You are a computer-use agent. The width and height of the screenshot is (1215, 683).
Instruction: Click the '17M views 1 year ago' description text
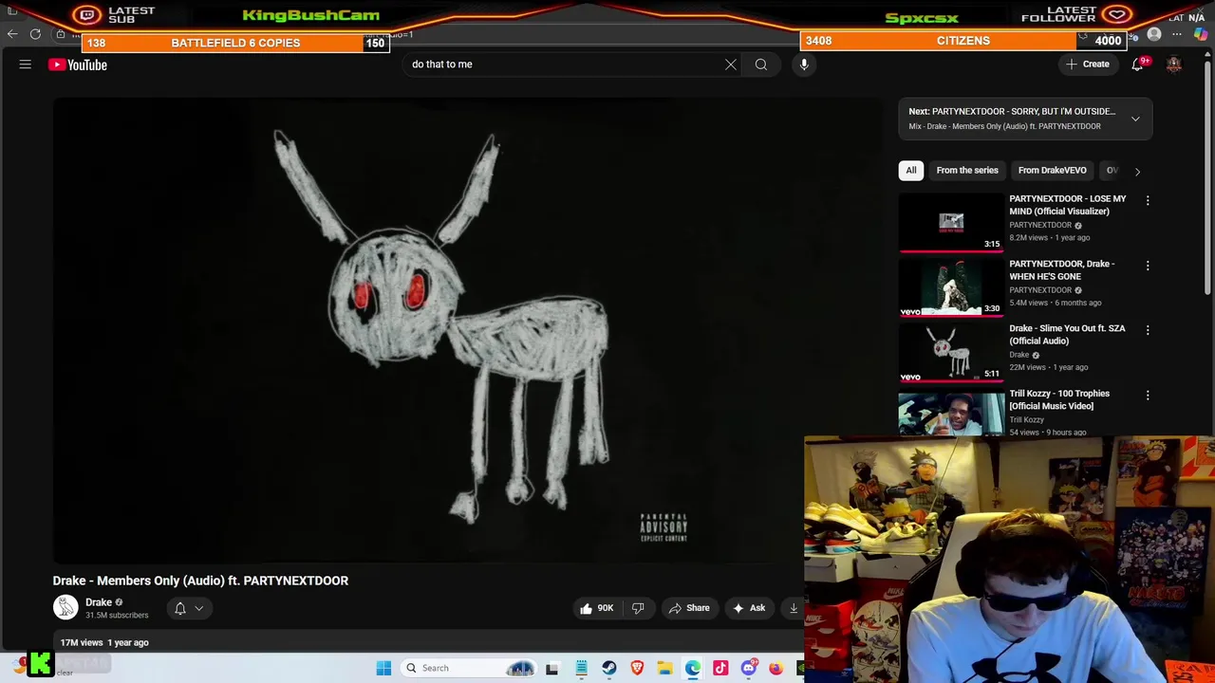pyautogui.click(x=104, y=642)
